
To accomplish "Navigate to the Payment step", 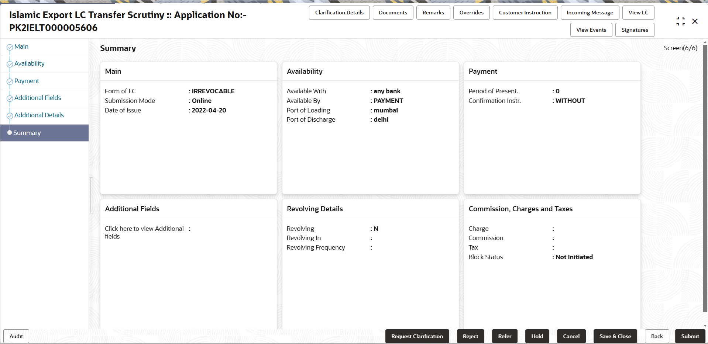I will 27,81.
